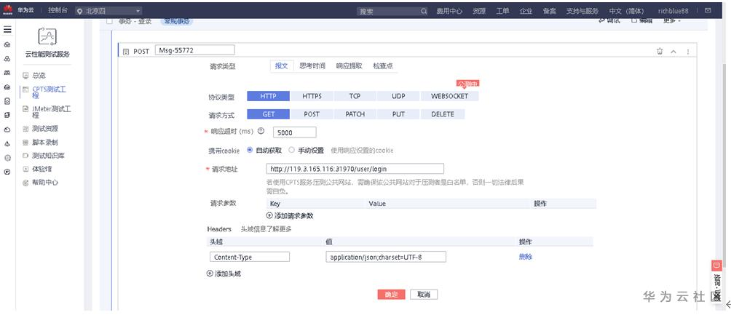
Task: Click the 脚本录制 sidebar icon
Action: point(25,142)
